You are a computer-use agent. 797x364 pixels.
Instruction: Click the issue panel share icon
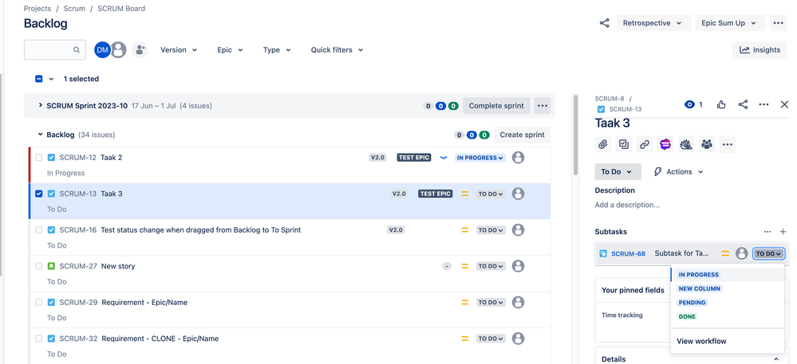click(x=743, y=104)
